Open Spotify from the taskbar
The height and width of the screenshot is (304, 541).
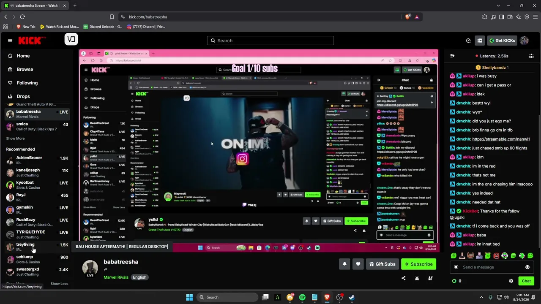coord(302,297)
